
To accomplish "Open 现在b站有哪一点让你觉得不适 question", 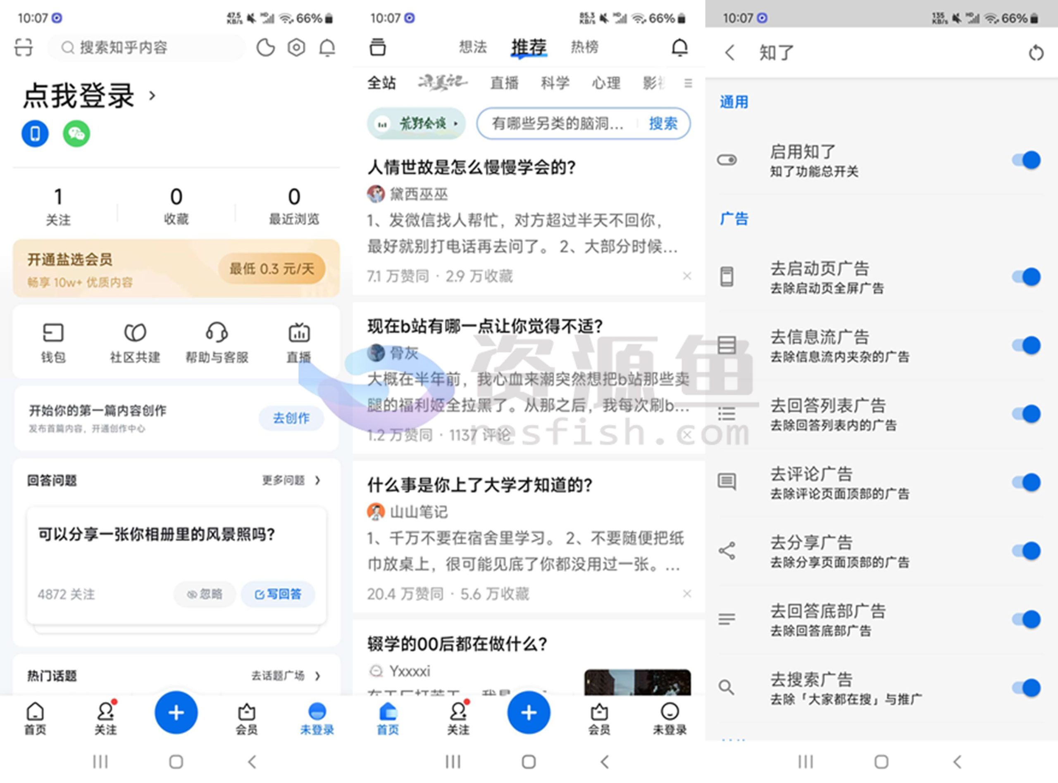I will [485, 326].
